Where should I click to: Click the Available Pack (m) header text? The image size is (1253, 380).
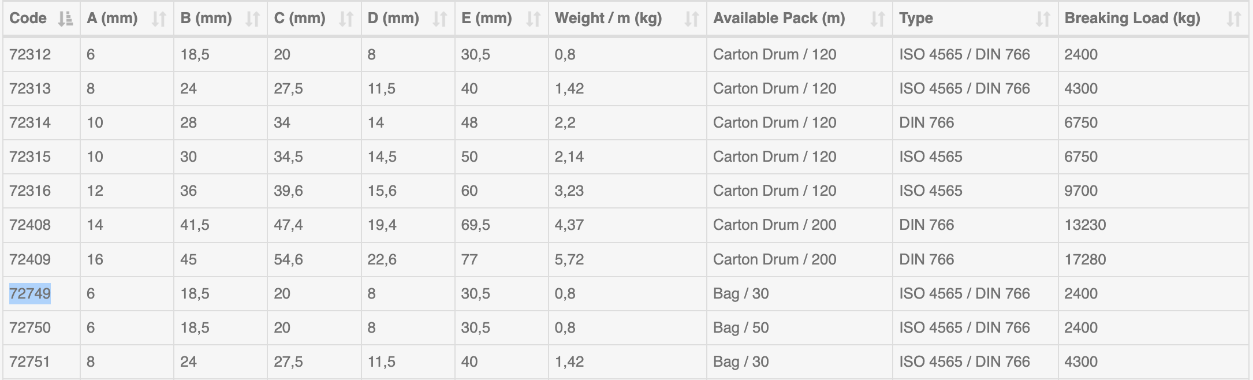(x=778, y=18)
